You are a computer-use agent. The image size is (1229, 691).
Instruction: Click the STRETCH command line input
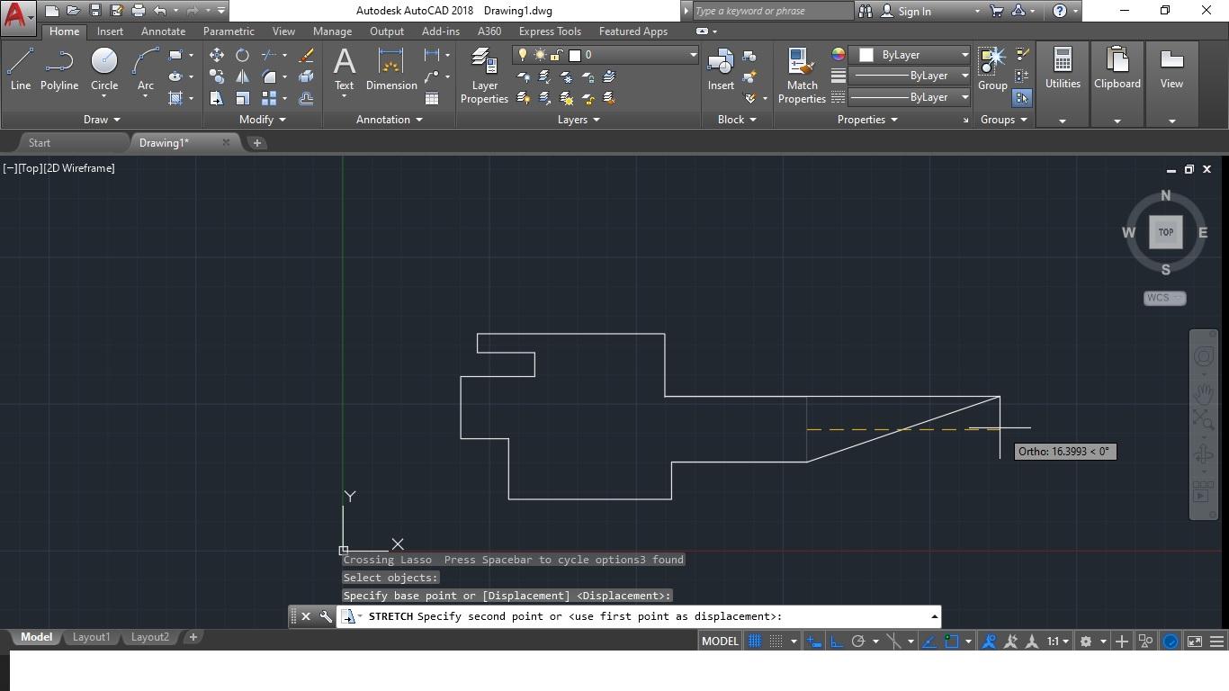(x=639, y=616)
